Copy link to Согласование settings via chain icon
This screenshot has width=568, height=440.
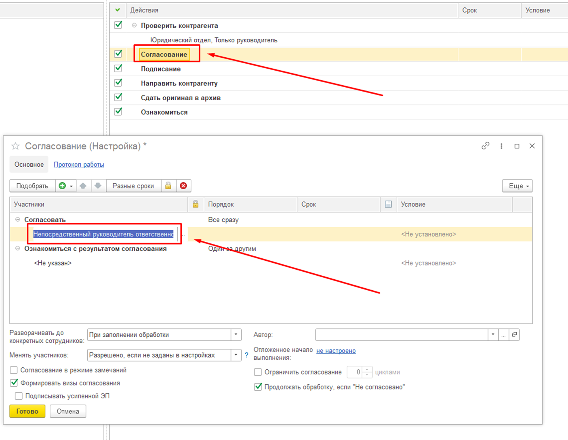coord(486,146)
